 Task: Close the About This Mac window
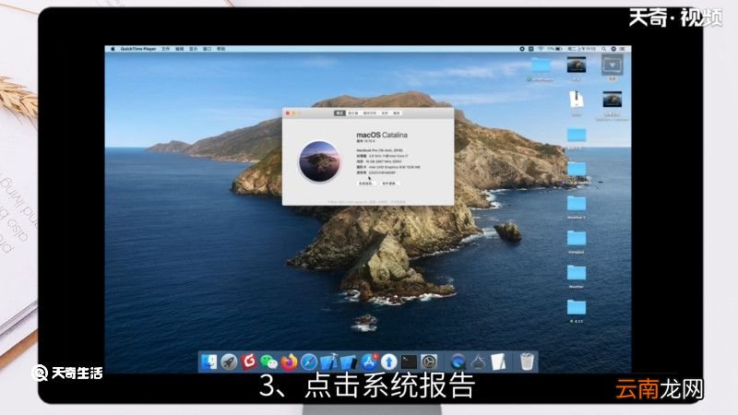pyautogui.click(x=288, y=113)
